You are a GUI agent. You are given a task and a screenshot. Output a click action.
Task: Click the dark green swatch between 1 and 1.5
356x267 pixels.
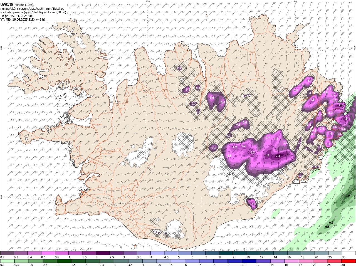click(x=64, y=261)
